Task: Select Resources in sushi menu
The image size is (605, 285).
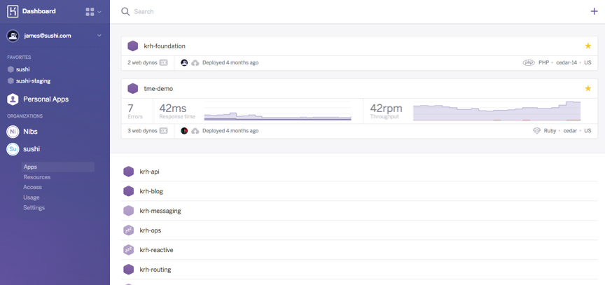Action: pyautogui.click(x=37, y=177)
